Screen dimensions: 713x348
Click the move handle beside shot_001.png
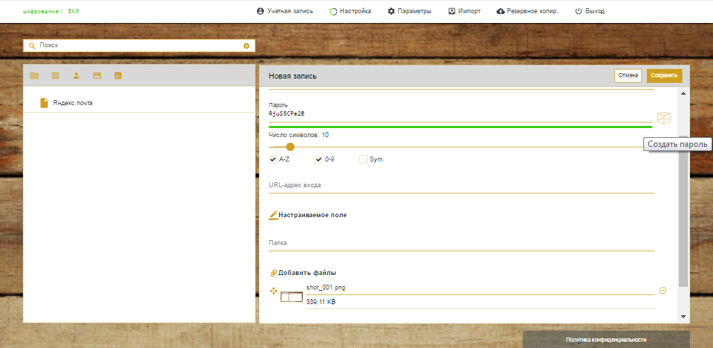pos(274,291)
